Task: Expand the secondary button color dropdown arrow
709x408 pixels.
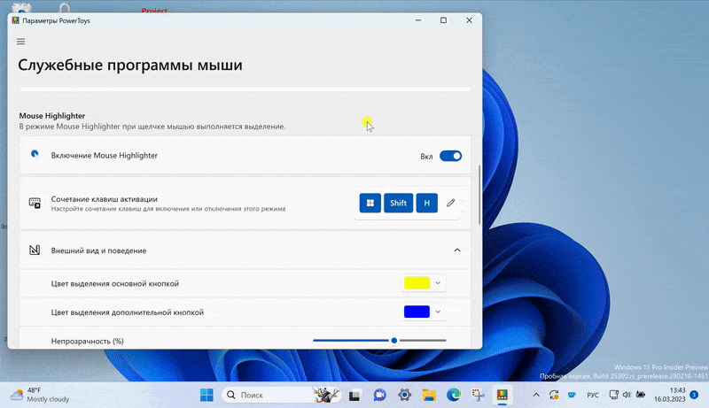Action: 438,312
